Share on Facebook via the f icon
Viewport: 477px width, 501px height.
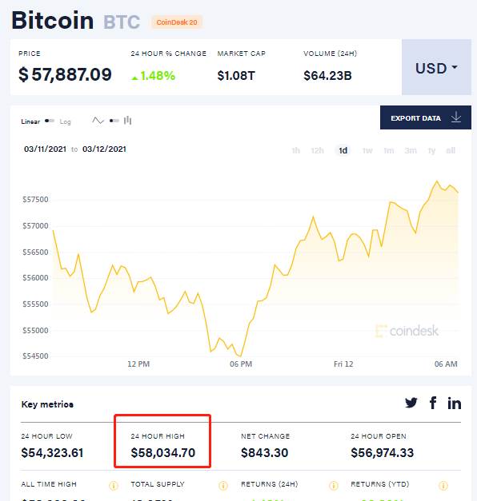point(433,403)
